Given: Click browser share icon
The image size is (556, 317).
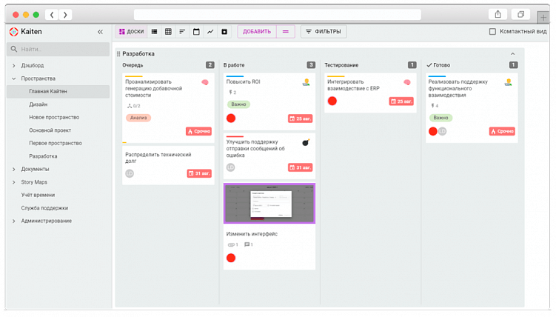Looking at the screenshot, I should click(498, 14).
